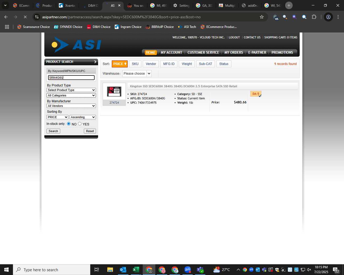
Task: Open the PRICE sorting dropdown
Action: point(58,117)
